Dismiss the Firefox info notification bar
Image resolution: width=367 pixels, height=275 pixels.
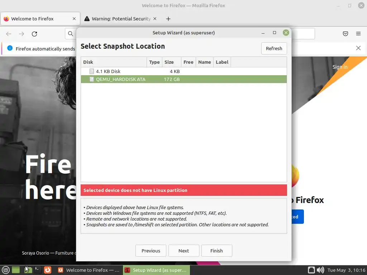coord(358,48)
